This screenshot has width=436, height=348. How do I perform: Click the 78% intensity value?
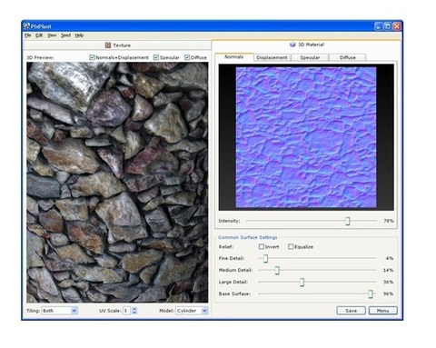tap(389, 221)
